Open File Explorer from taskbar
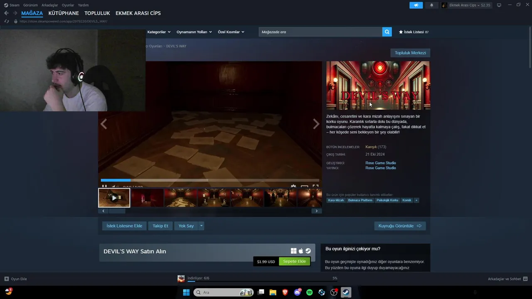The height and width of the screenshot is (299, 532). (x=273, y=292)
